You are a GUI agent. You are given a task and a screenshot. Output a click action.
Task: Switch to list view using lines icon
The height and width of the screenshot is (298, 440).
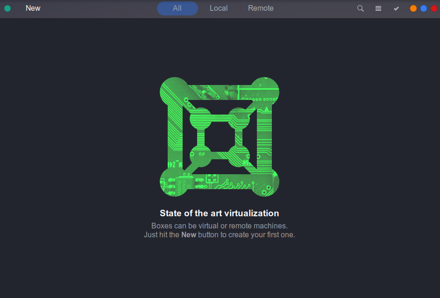(x=378, y=8)
